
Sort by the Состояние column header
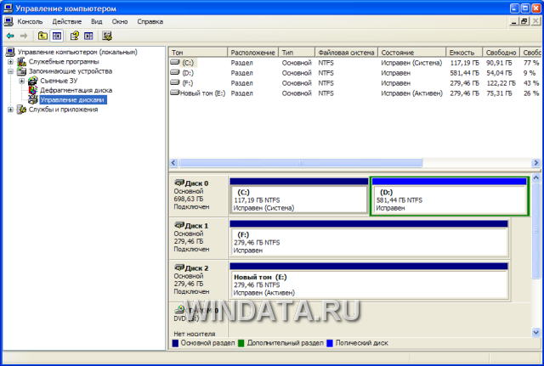411,53
